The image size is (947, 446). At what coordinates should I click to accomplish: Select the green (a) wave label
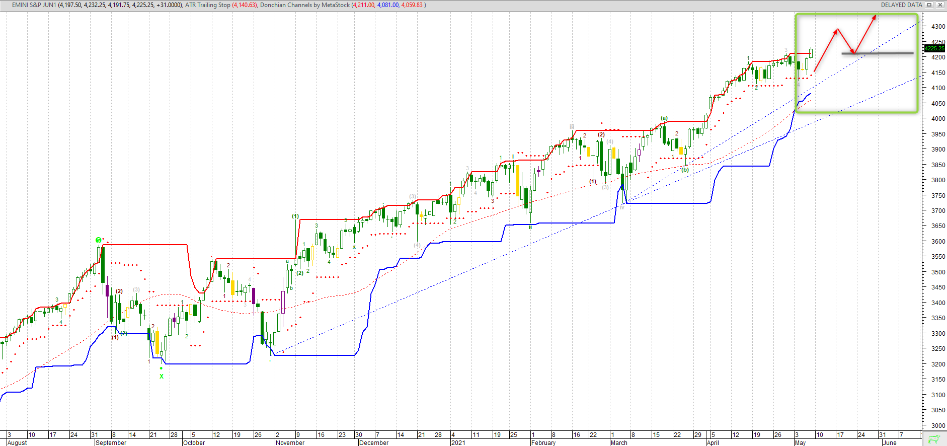point(664,118)
